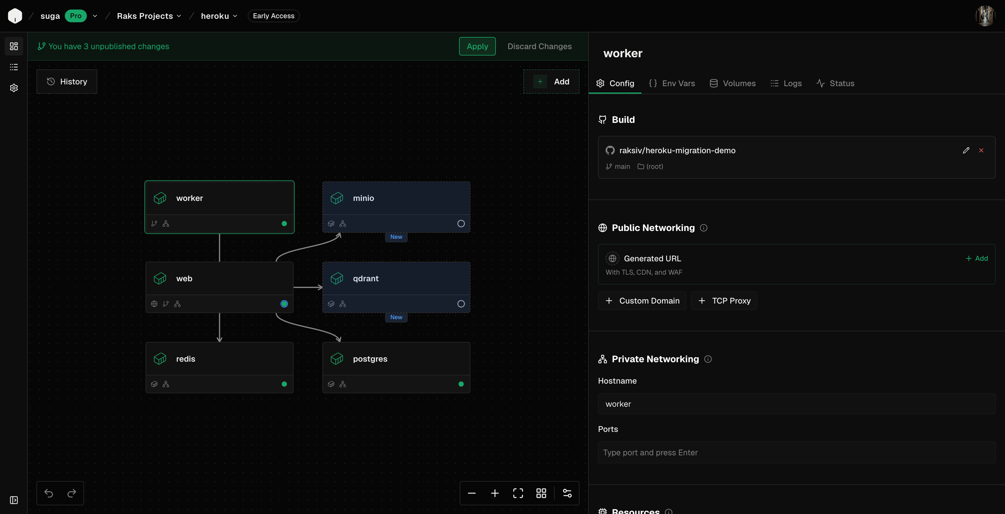1005x514 pixels.
Task: Open the History panel
Action: coord(67,82)
